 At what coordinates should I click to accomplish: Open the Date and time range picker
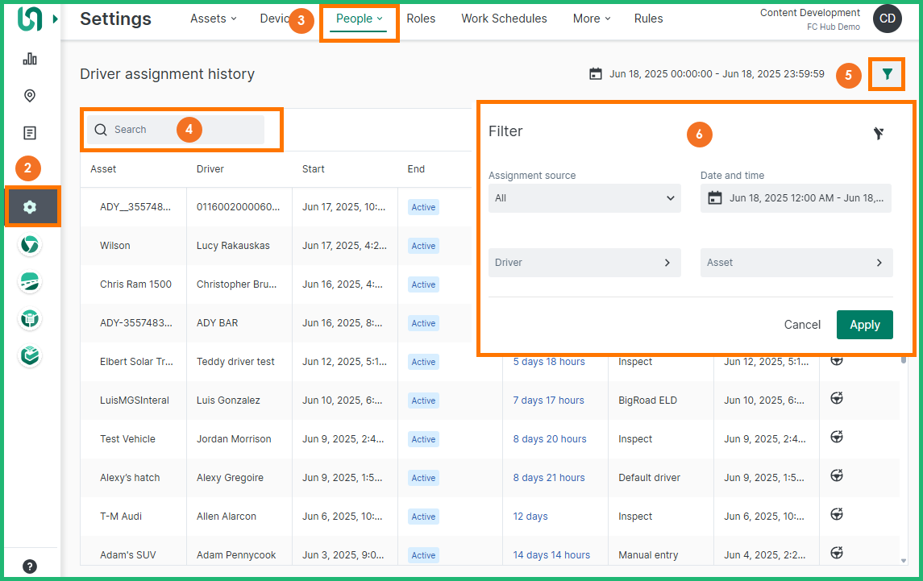point(796,198)
